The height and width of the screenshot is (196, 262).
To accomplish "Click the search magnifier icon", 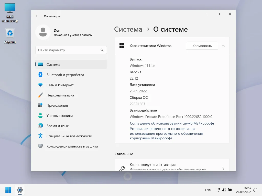I will coord(102,50).
